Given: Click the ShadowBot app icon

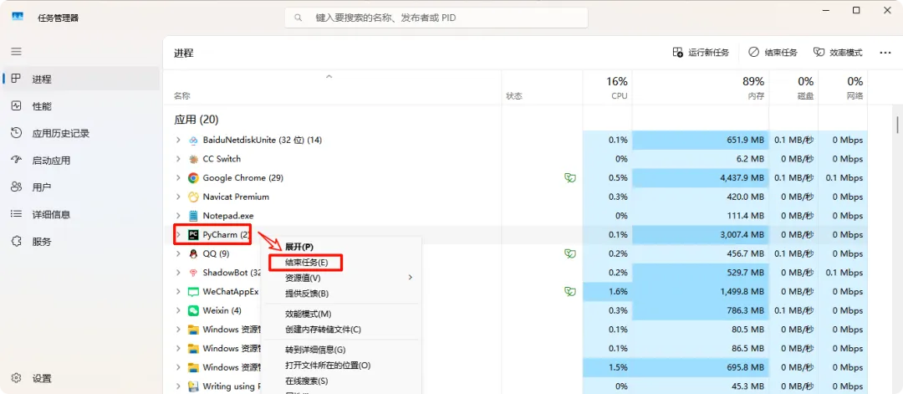Looking at the screenshot, I should (x=193, y=273).
